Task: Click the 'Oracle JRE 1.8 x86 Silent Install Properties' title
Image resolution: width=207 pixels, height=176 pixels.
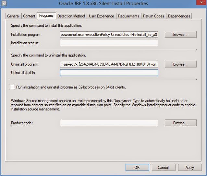Action: coord(104,4)
